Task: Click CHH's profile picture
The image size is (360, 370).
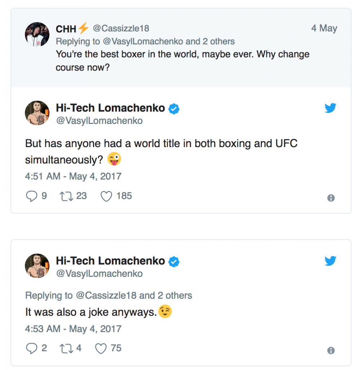Action: pyautogui.click(x=37, y=34)
